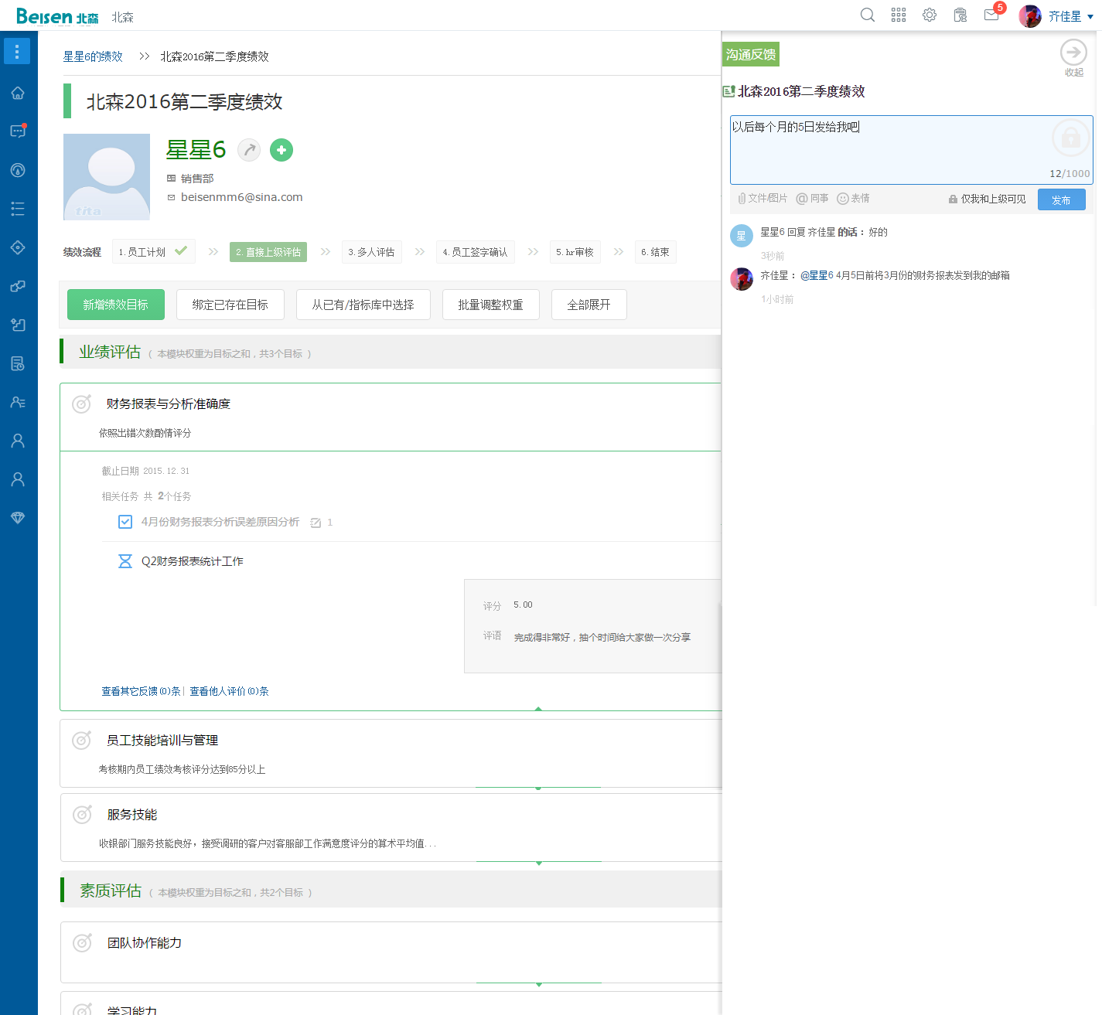Click target icon of 团队协作能力

pyautogui.click(x=82, y=942)
